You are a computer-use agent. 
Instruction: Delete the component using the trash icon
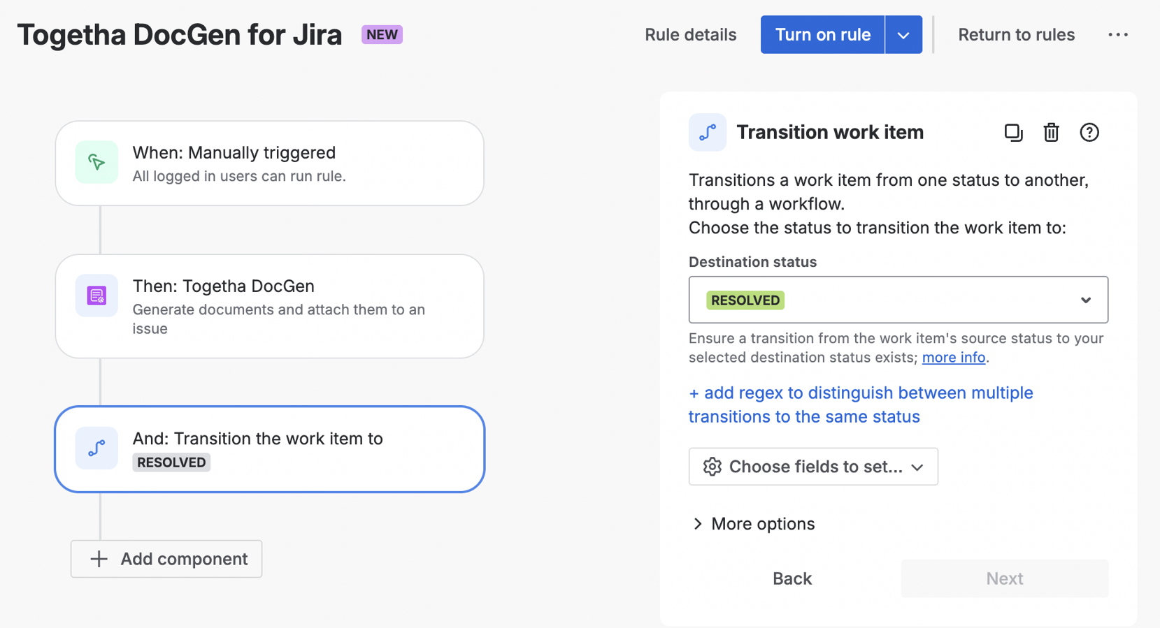coord(1051,132)
